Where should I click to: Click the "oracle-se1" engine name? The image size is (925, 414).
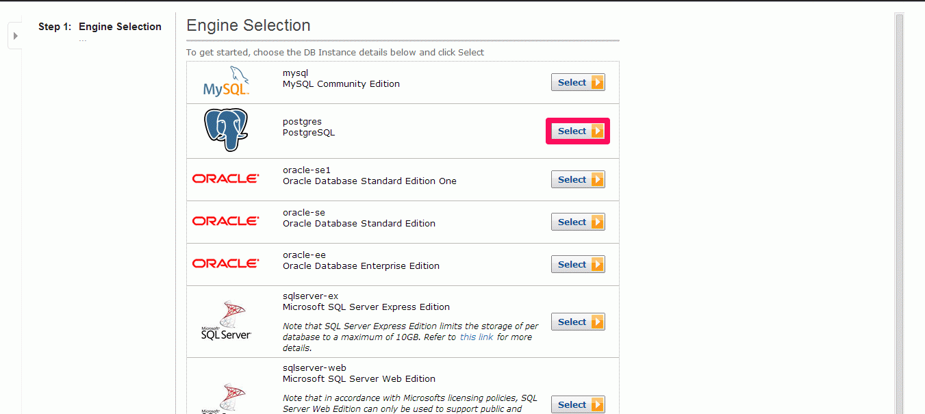307,170
